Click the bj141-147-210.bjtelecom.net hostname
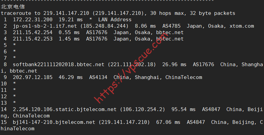The image size is (264, 135). [54, 122]
